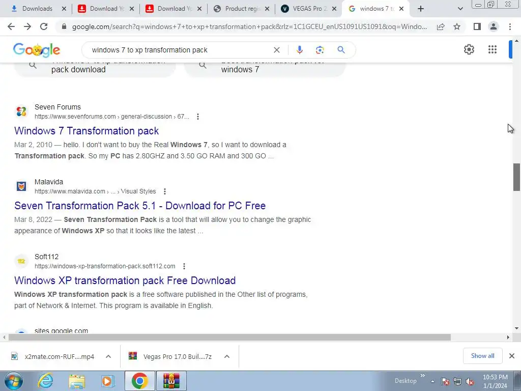Open the Chrome profile avatar menu
This screenshot has width=521, height=391.
pyautogui.click(x=494, y=26)
